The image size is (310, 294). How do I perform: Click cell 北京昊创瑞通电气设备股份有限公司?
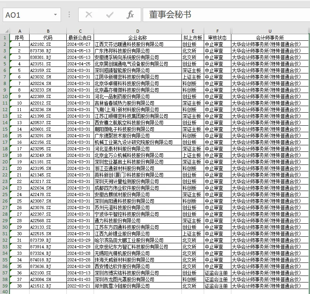pyautogui.click(x=138, y=64)
